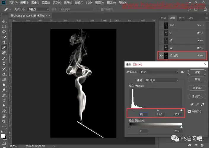Switch to the 动作 panel tab

[191, 18]
